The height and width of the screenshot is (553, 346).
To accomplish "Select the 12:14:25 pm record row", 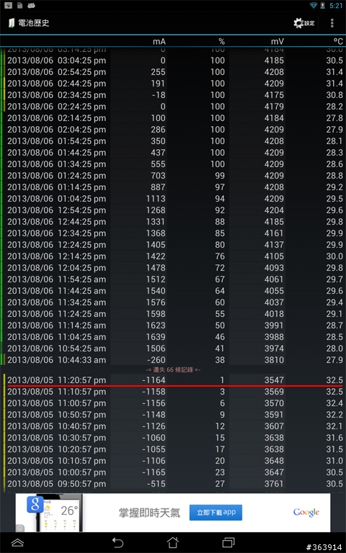I will click(173, 256).
